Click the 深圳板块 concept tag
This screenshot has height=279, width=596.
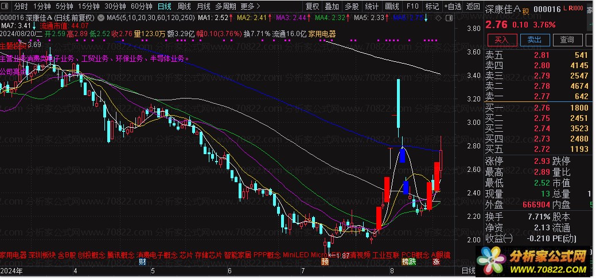pos(42,255)
